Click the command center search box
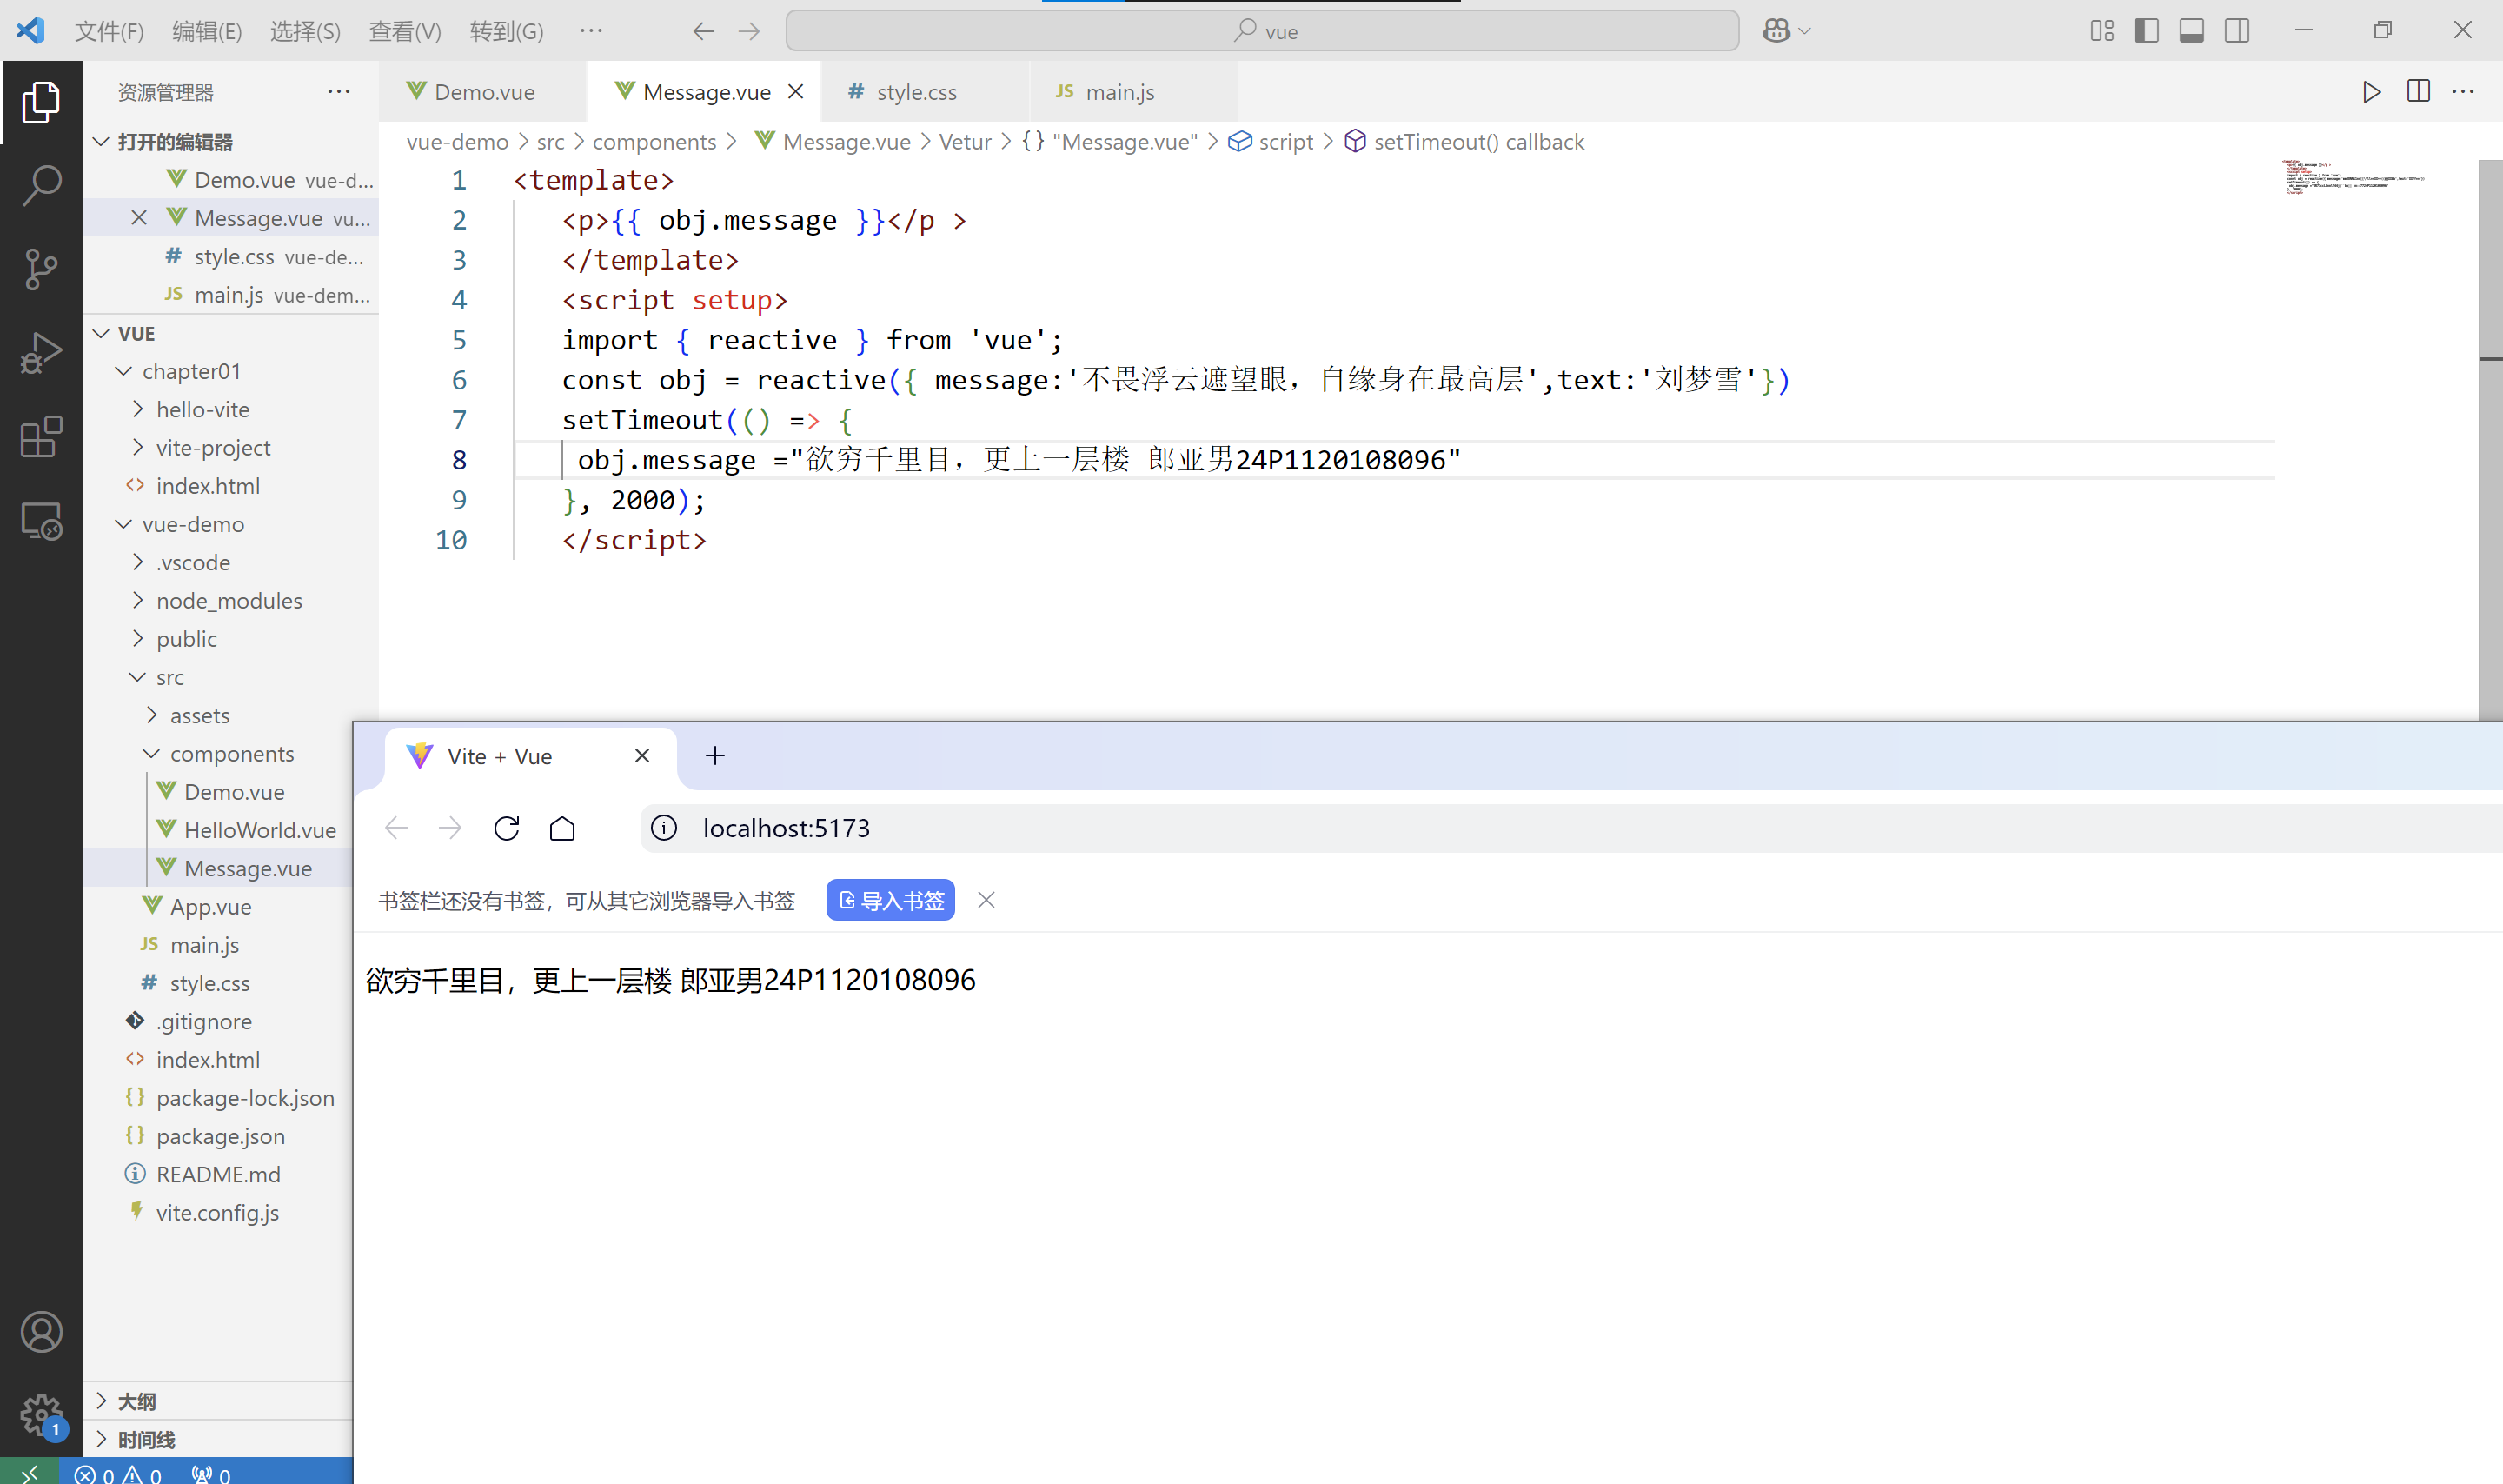 pyautogui.click(x=1263, y=31)
